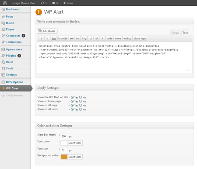The image size is (197, 169).
Task: Click the more quicktag button
Action: point(118,39)
